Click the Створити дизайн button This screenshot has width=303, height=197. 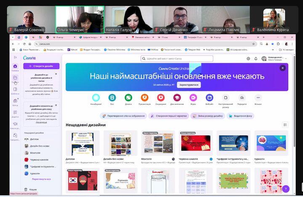41,66
